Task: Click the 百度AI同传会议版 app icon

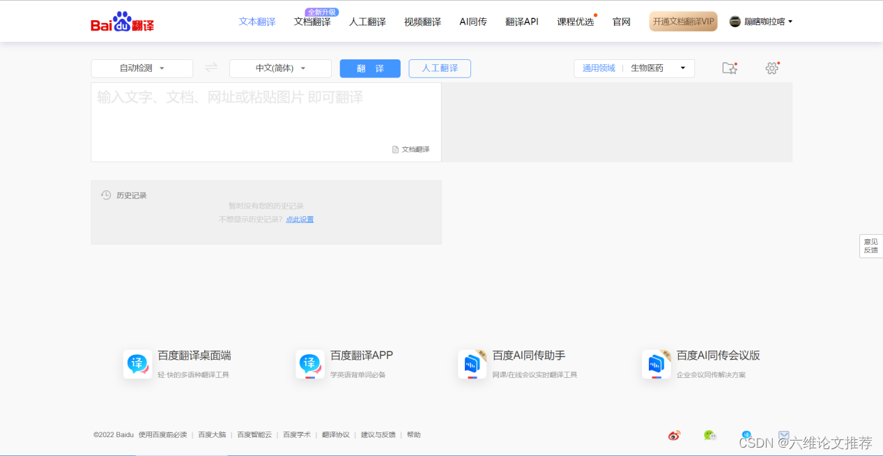Action: (657, 364)
